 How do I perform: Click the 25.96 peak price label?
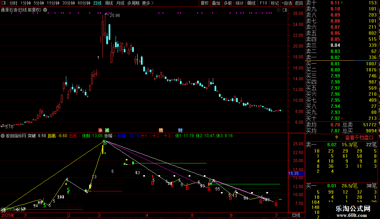point(115,15)
